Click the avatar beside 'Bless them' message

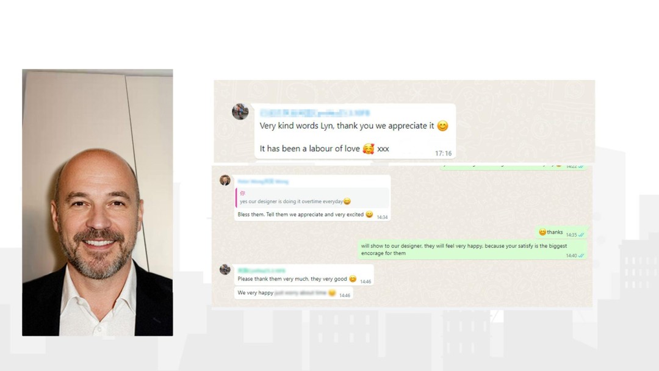(225, 180)
